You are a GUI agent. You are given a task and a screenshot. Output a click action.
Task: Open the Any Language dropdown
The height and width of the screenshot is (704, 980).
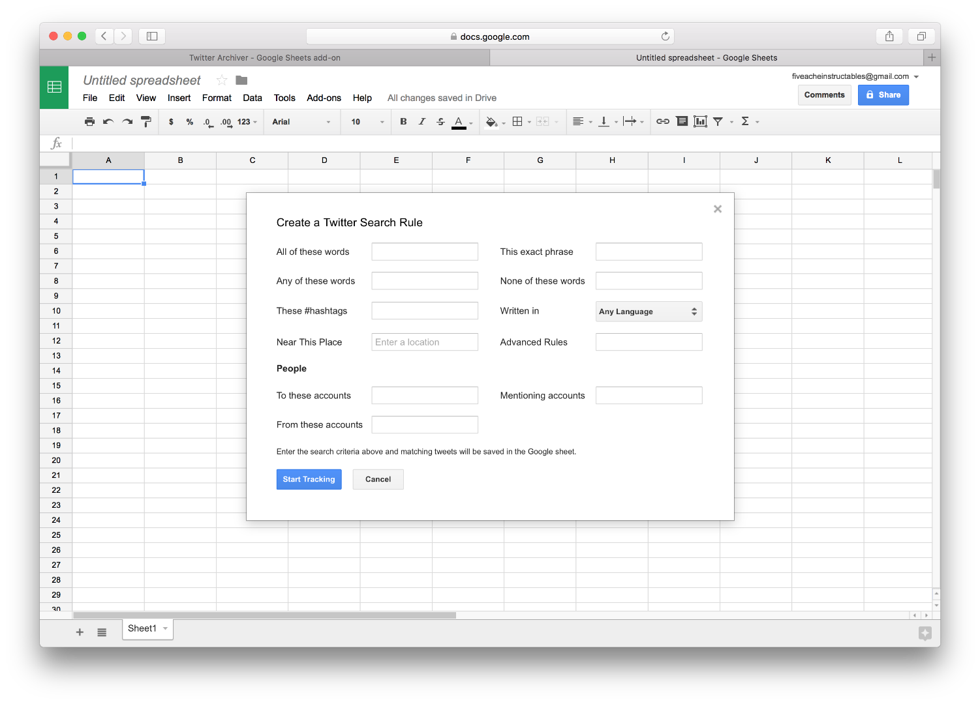pos(648,312)
